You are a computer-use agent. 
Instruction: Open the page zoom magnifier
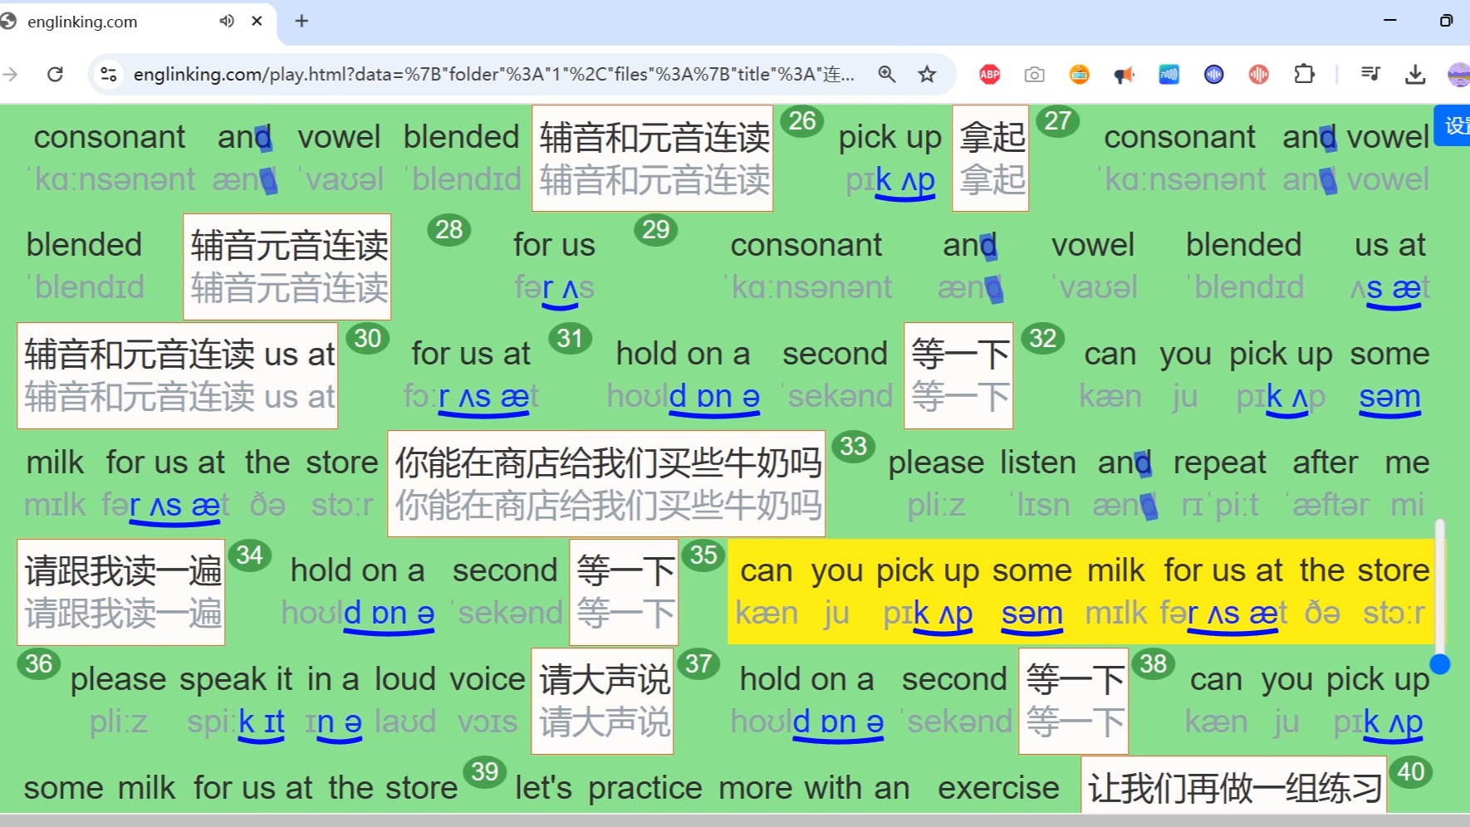[887, 74]
